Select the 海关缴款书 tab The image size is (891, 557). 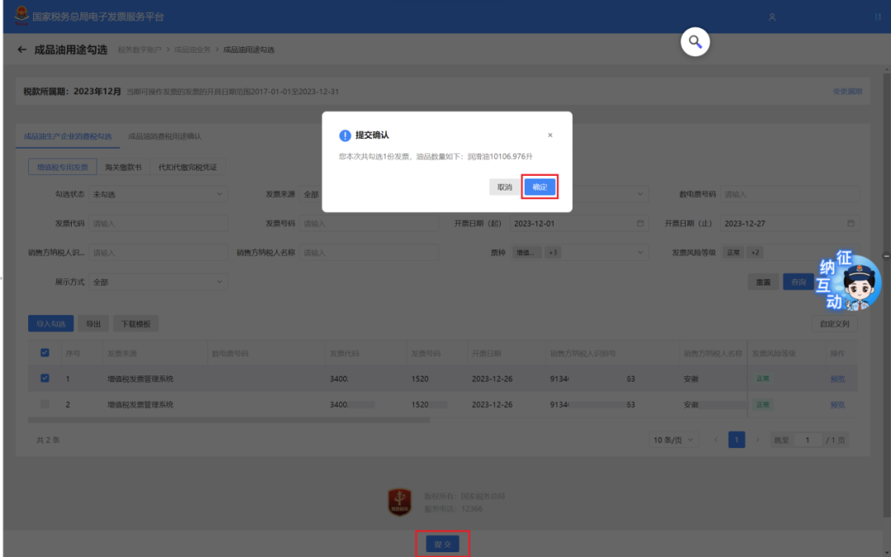(123, 167)
